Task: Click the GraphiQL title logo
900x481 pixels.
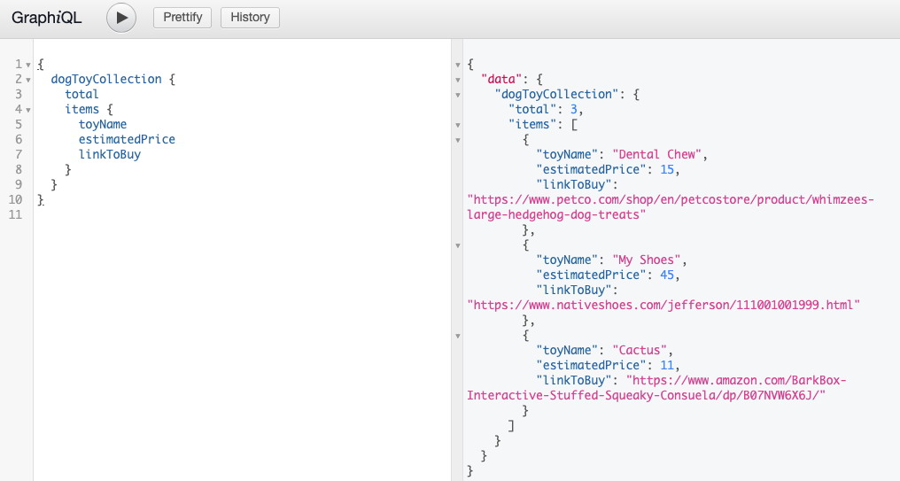Action: tap(46, 18)
